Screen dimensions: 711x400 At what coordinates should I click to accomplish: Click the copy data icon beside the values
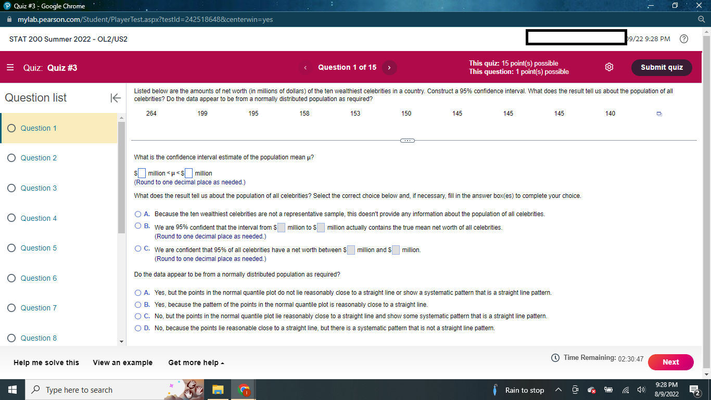pyautogui.click(x=659, y=113)
